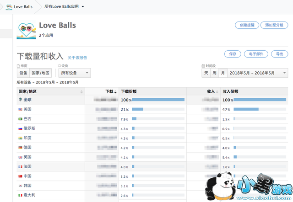Sort table by 下载 column

pos(102,91)
